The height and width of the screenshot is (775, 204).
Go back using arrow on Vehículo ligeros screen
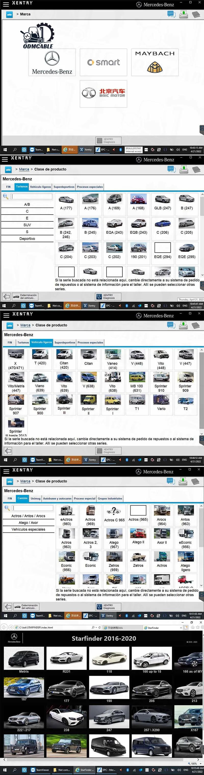(x=8, y=450)
